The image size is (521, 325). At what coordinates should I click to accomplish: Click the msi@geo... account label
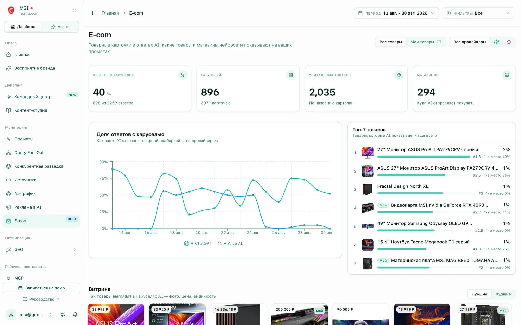31,315
